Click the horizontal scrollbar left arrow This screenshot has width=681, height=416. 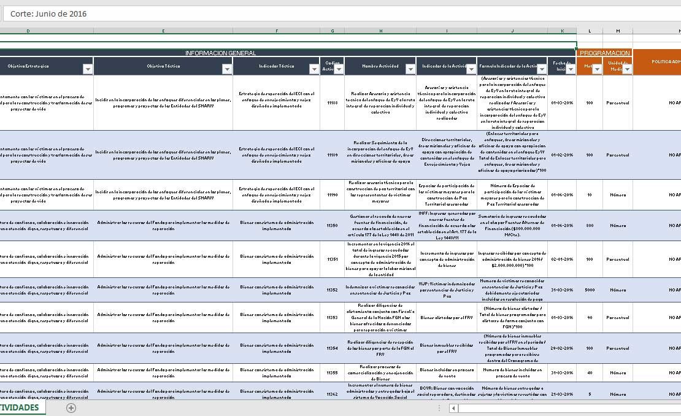(x=453, y=408)
